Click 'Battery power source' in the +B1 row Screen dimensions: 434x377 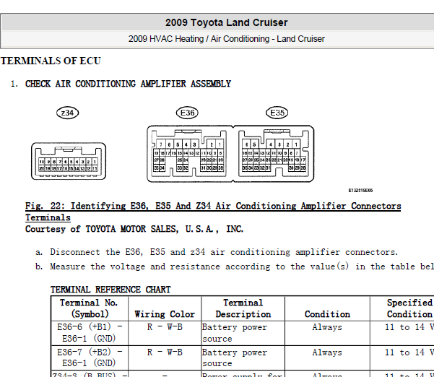235,333
